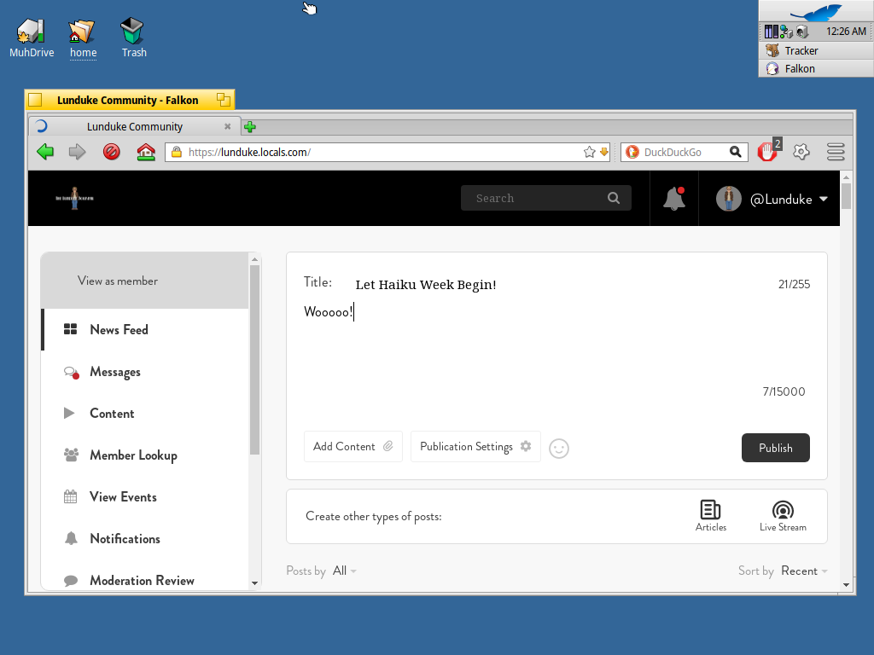The height and width of the screenshot is (655, 874).
Task: Click the Moderation Review speech icon
Action: [71, 580]
